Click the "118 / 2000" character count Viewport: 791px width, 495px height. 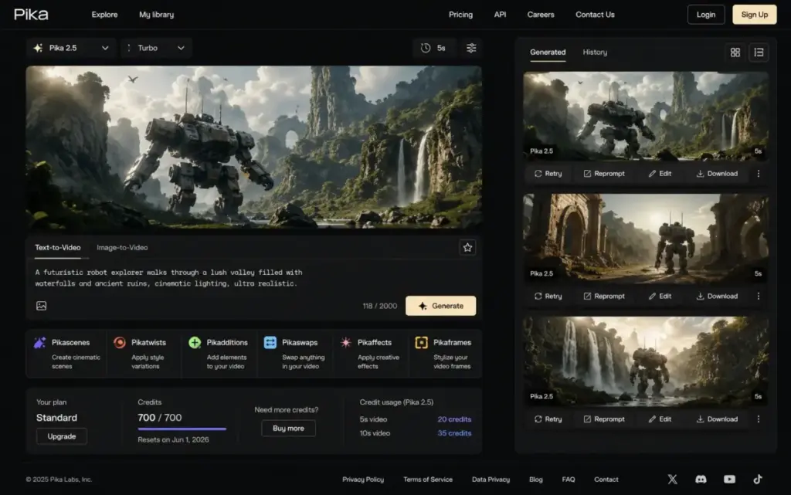point(379,306)
